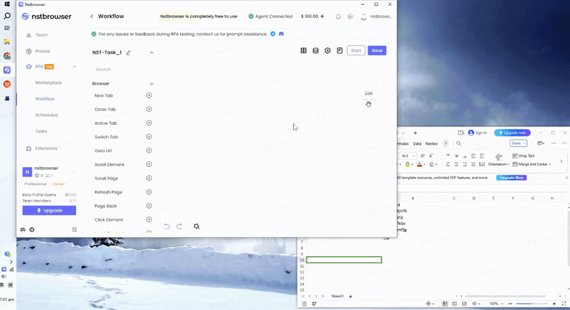
Task: Collapse the NST-Task_1 panel chevron
Action: 151,53
